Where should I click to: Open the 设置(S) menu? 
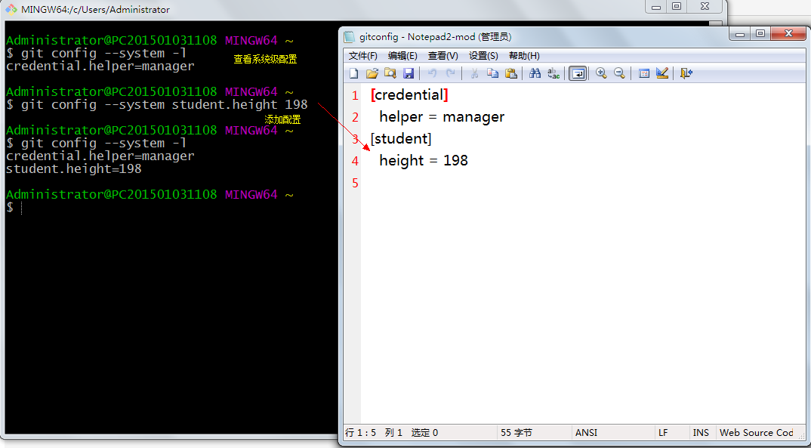483,56
